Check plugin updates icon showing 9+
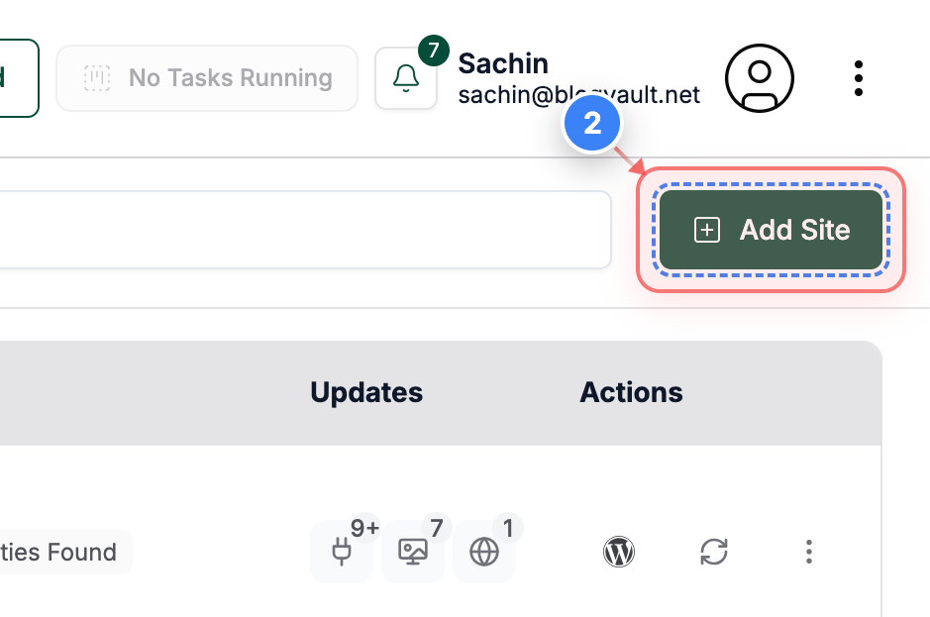This screenshot has width=930, height=617. [342, 552]
